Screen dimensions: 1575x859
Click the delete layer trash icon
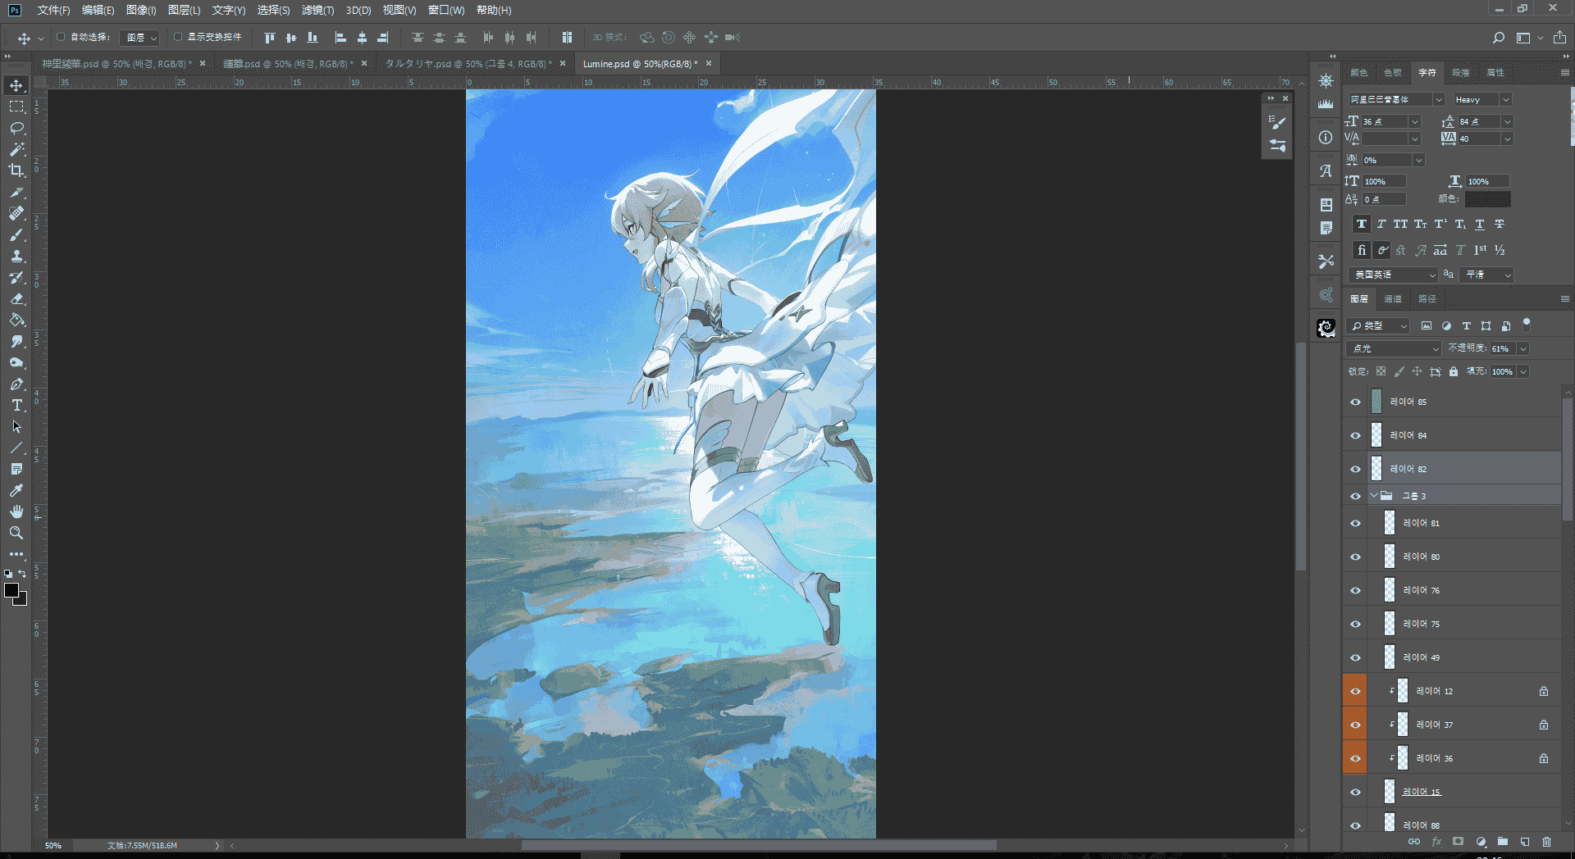1546,842
